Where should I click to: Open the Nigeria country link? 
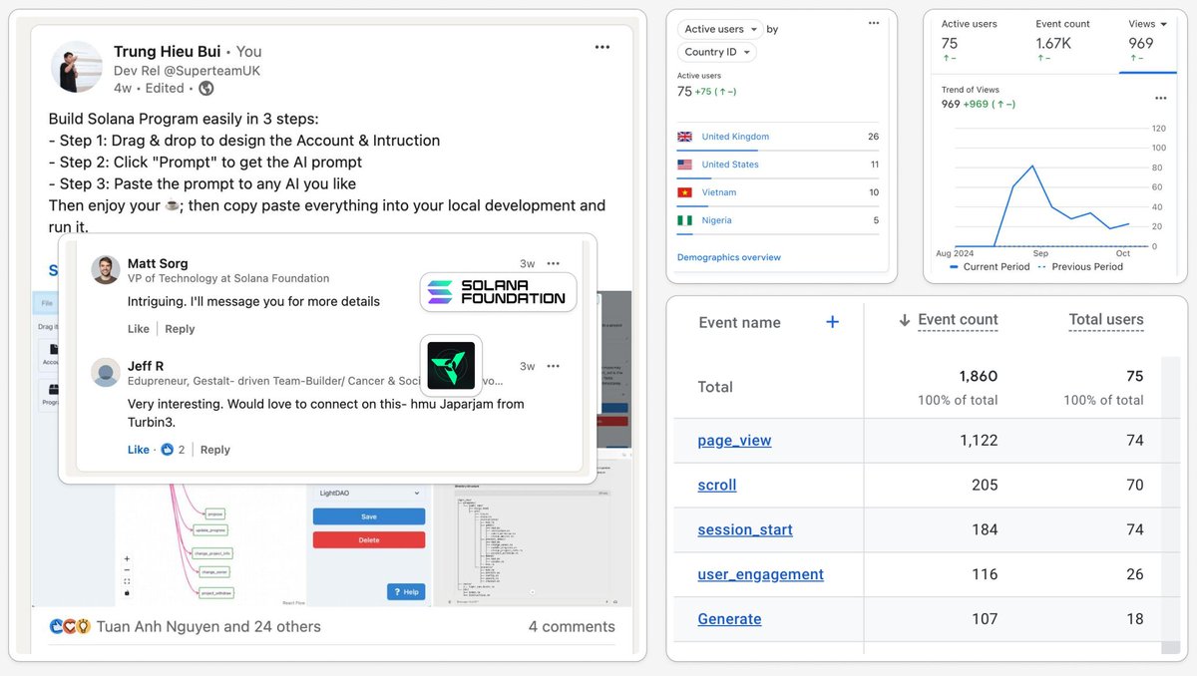click(x=716, y=220)
